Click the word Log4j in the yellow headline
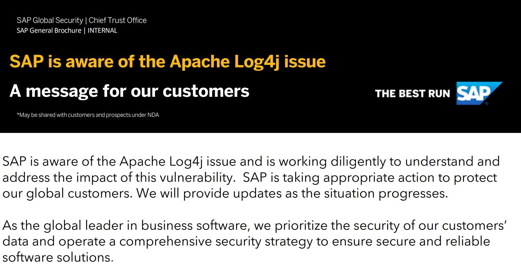The image size is (521, 274). (x=257, y=62)
